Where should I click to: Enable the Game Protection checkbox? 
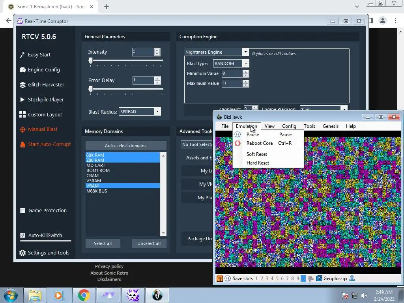[22, 211]
